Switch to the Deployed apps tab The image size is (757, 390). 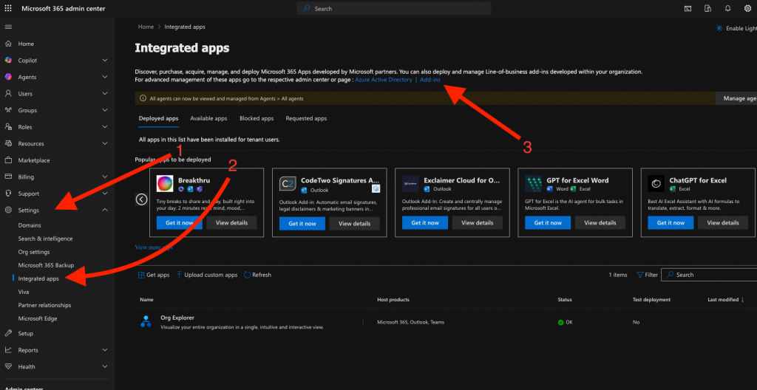(x=158, y=118)
